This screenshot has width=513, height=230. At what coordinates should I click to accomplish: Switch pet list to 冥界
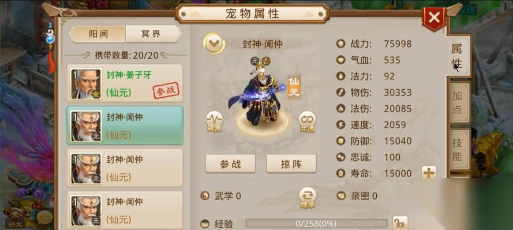pyautogui.click(x=153, y=34)
